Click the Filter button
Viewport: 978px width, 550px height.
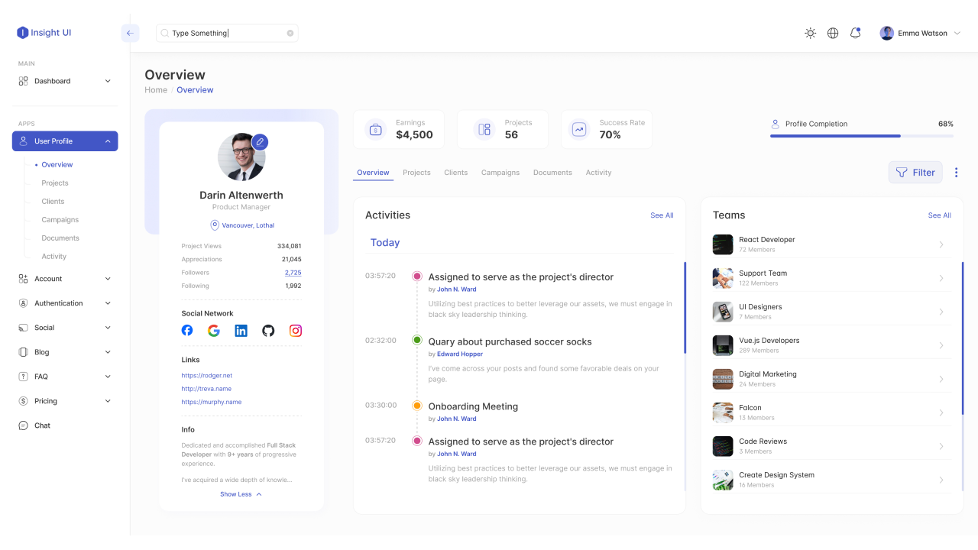pos(915,172)
